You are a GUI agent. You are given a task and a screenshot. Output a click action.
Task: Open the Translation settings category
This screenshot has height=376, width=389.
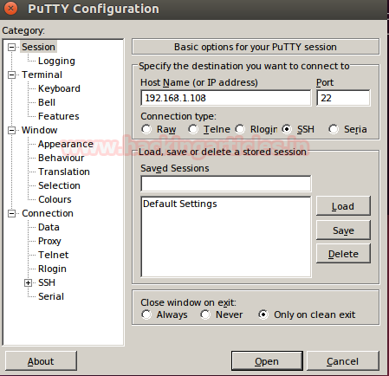pyautogui.click(x=64, y=172)
